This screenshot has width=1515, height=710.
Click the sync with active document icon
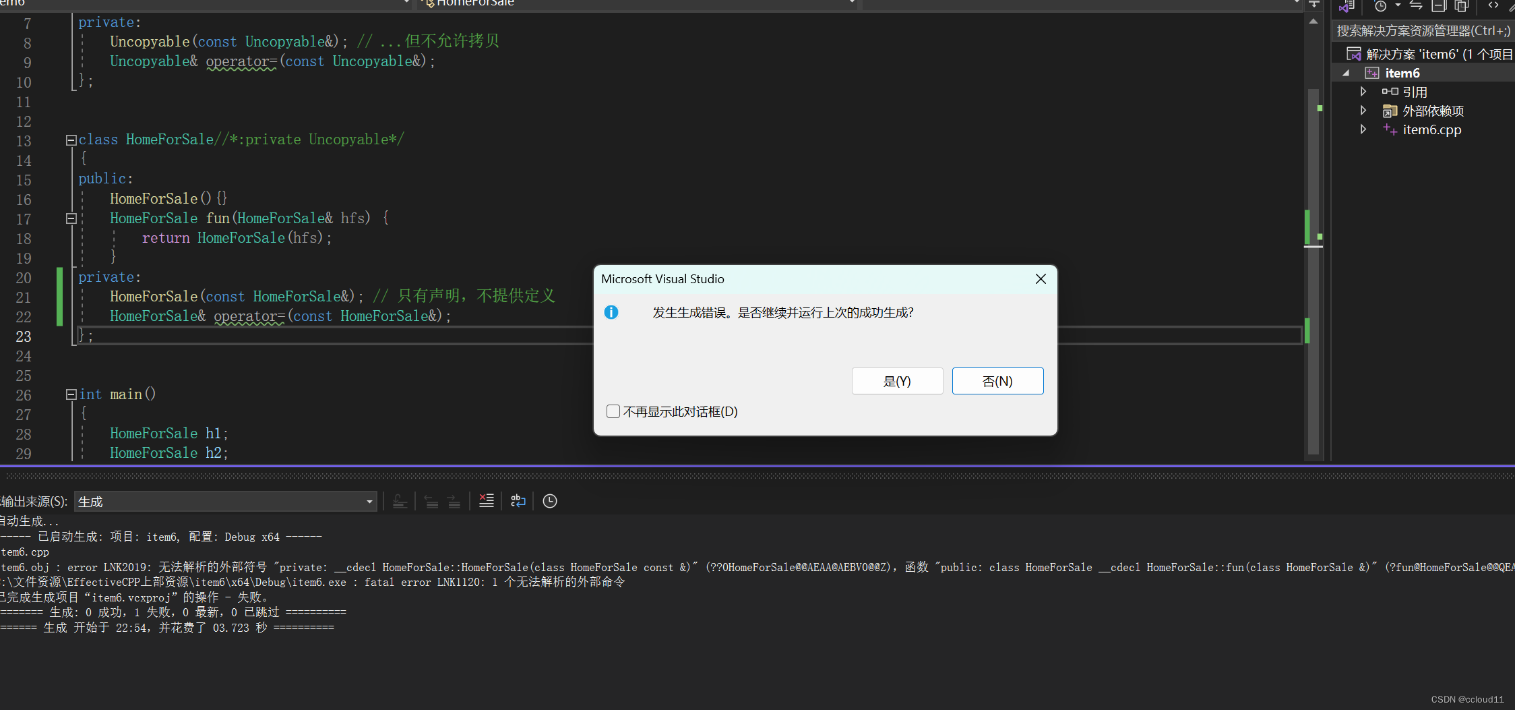1416,5
